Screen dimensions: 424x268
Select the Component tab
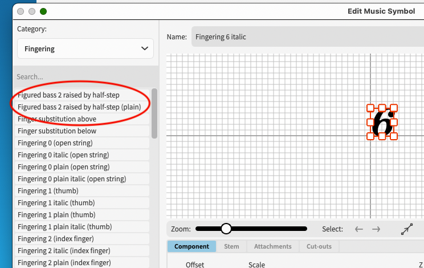pos(191,246)
